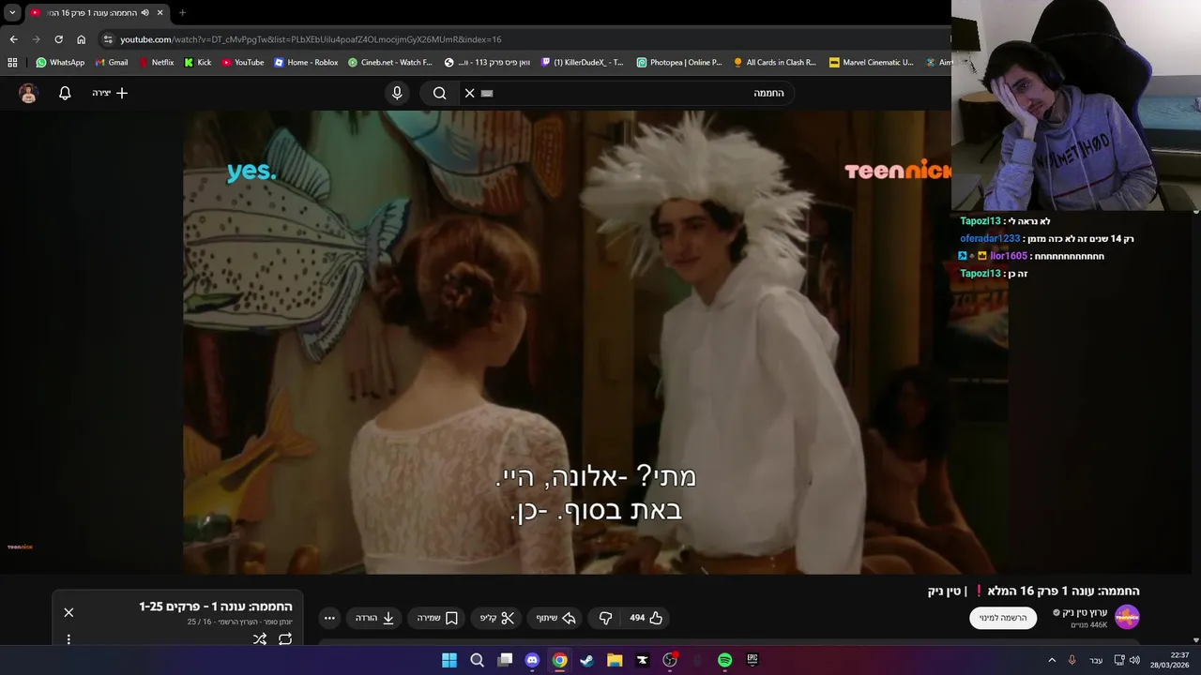Viewport: 1201px width, 675px height.
Task: Open a new browser tab
Action: (x=182, y=13)
